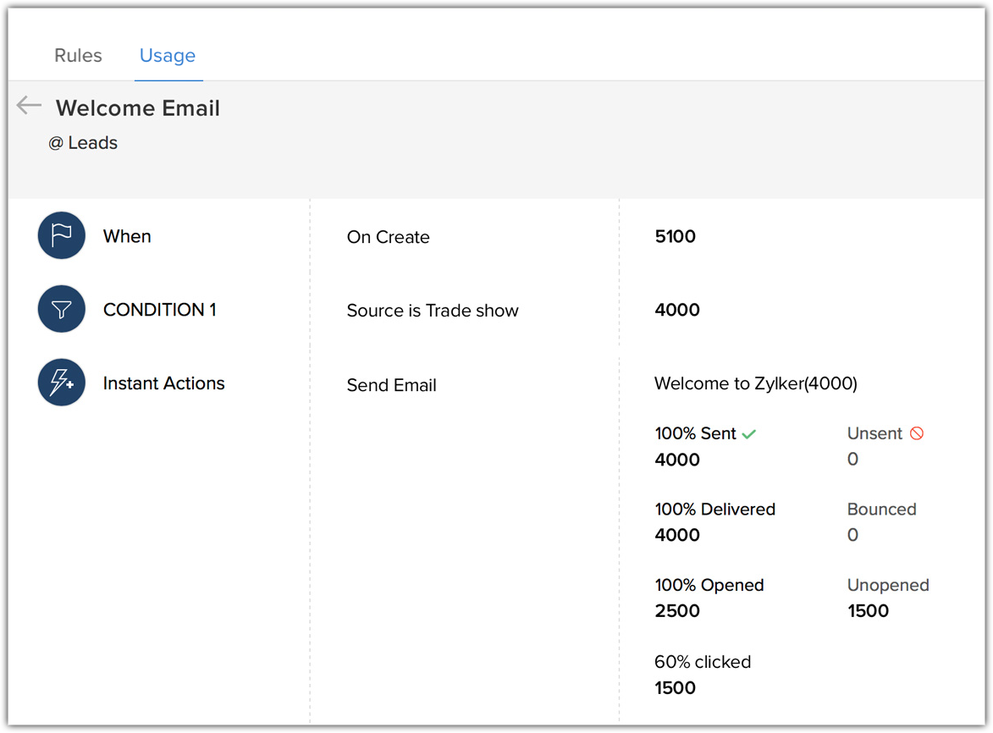Click the On Create trigger text
Image resolution: width=993 pixels, height=733 pixels.
pos(388,238)
